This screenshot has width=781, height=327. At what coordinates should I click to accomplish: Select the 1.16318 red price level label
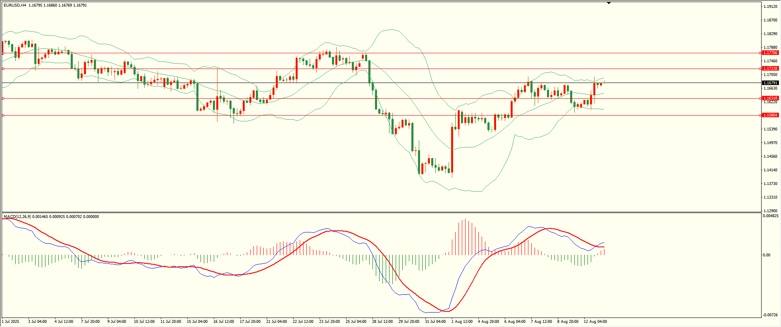(x=771, y=98)
